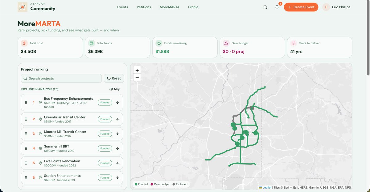Toggle Funded status of Bus Frequency Enhancements
370x192 pixels.
[105, 102]
